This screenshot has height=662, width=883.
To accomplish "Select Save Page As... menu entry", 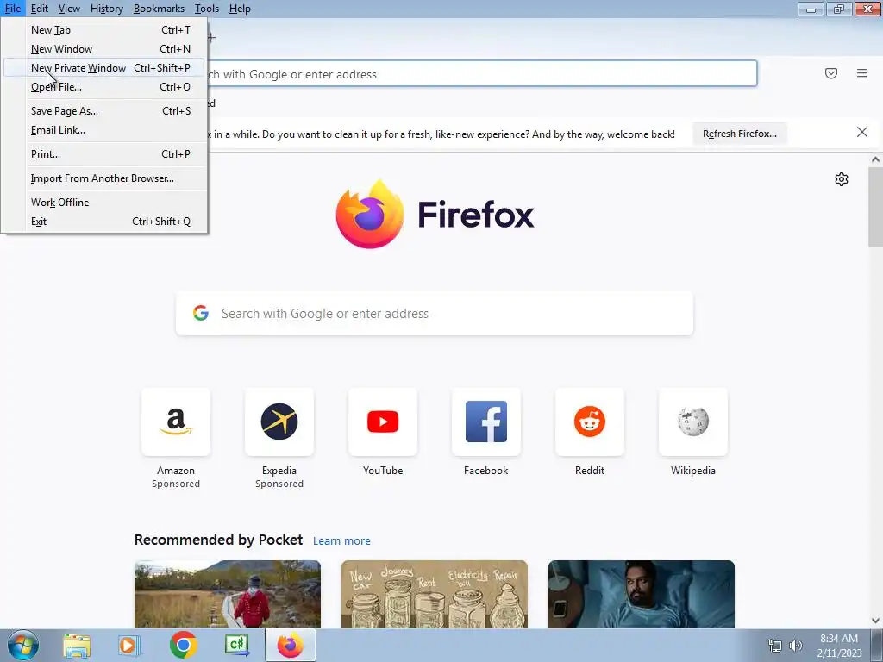I will [104, 111].
